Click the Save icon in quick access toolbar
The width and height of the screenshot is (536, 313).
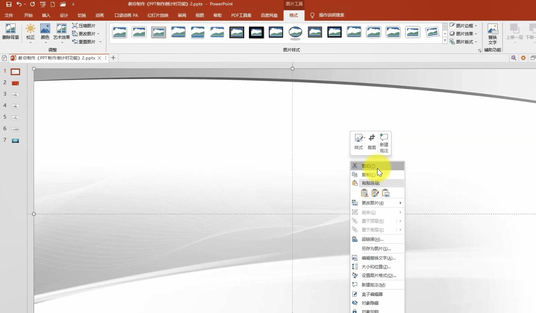pyautogui.click(x=9, y=4)
